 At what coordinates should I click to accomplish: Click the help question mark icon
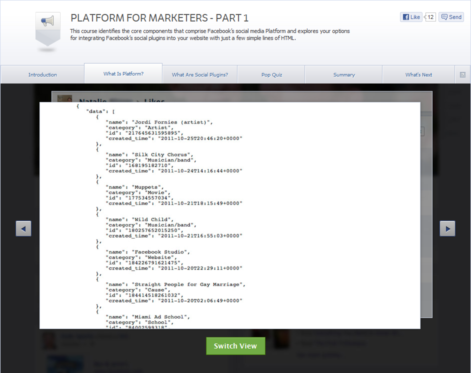[x=462, y=75]
